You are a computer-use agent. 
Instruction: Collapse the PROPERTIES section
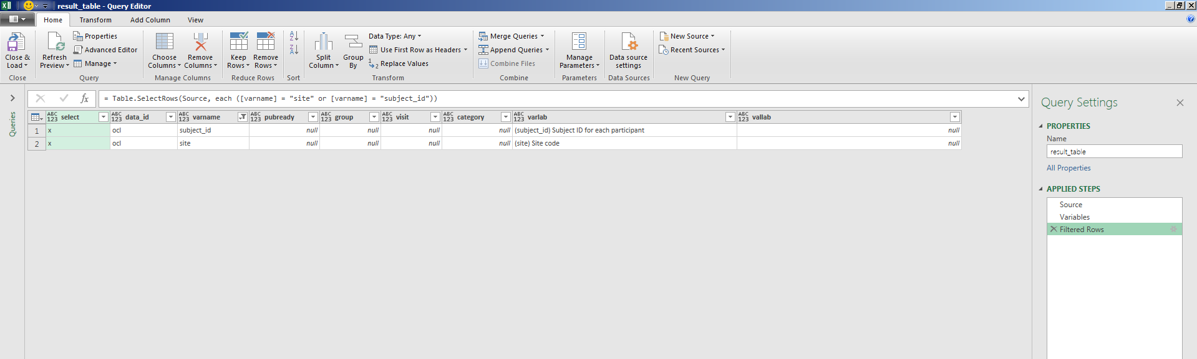[x=1040, y=126]
